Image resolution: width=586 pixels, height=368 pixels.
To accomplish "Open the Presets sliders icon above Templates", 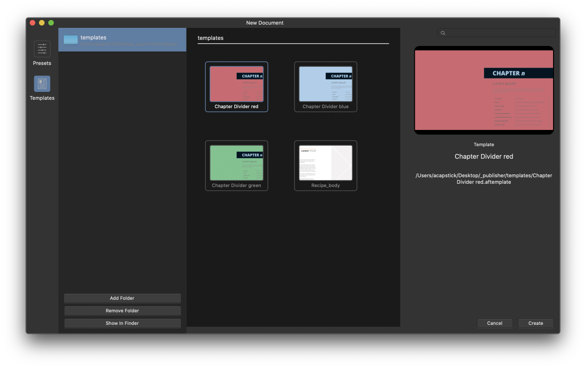I will tap(42, 49).
